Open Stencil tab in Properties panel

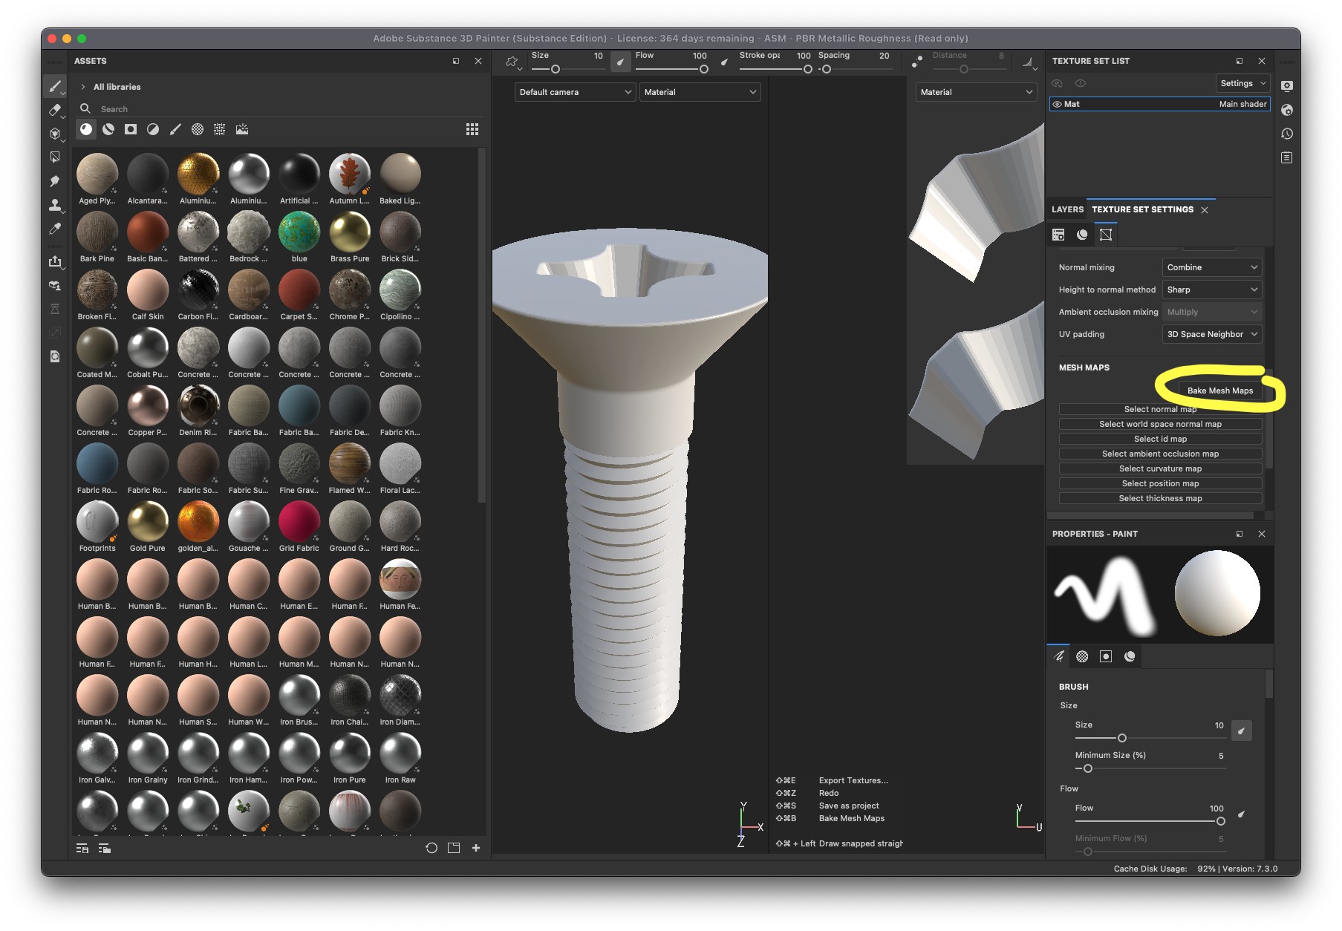click(1106, 656)
